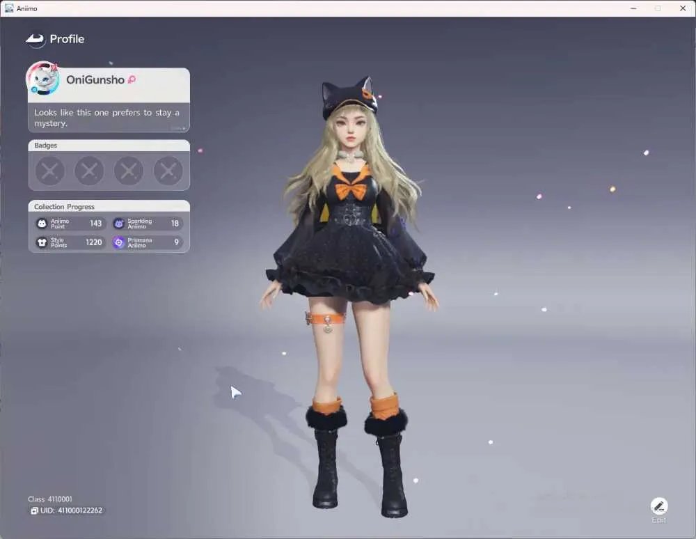Viewport: 696px width, 539px height.
Task: Click the Sparkling Aniimo purple icon
Action: coord(118,224)
